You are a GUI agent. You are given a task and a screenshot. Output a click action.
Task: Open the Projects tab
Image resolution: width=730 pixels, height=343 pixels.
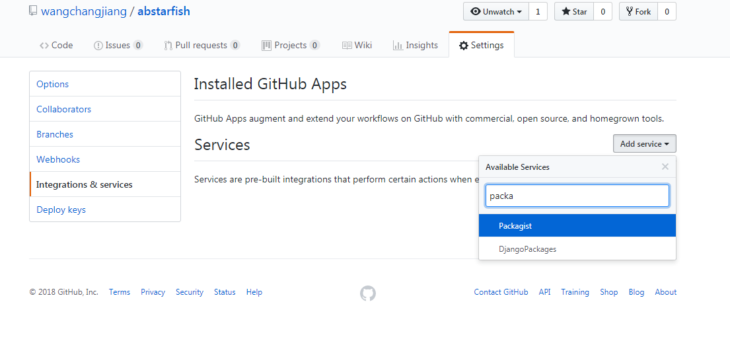[x=291, y=45]
